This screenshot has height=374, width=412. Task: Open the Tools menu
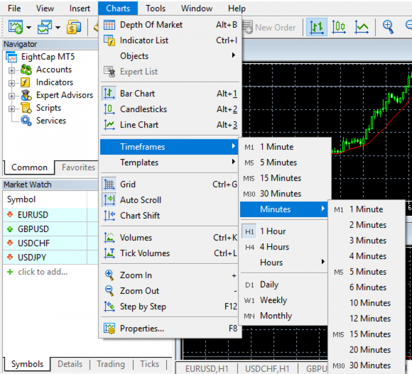[156, 8]
